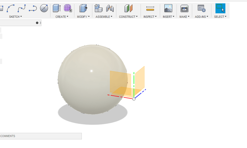This screenshot has height=148, width=247.
Task: Open the ASSEMBLE dropdown menu
Action: tap(104, 16)
